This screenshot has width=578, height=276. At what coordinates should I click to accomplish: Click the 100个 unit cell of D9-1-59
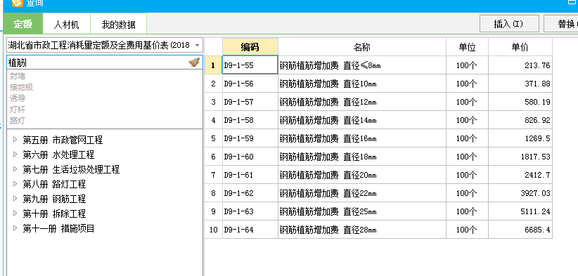(x=467, y=138)
